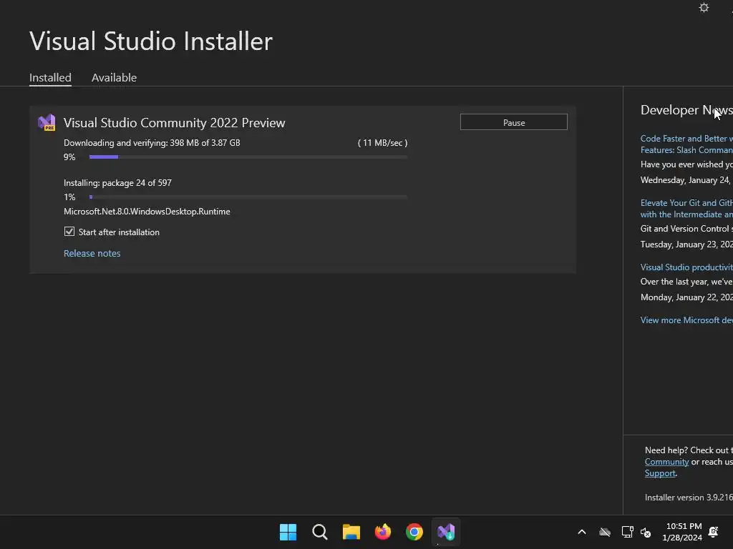Open the Community help link

666,462
